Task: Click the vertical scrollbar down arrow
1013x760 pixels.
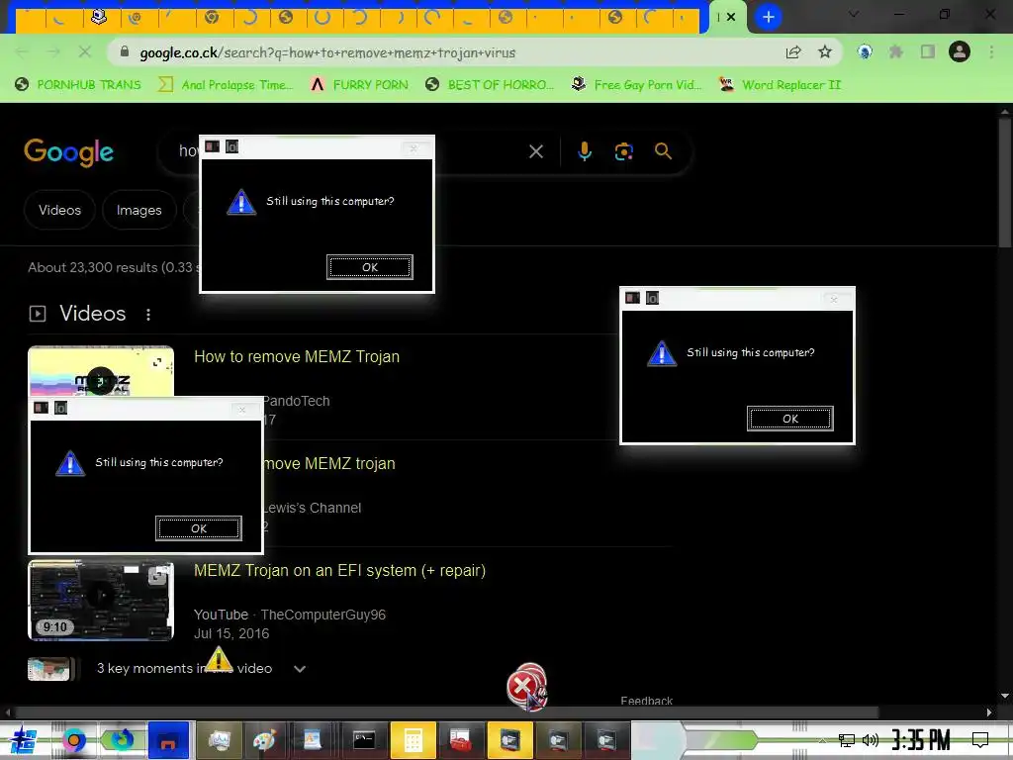Action: [1005, 696]
